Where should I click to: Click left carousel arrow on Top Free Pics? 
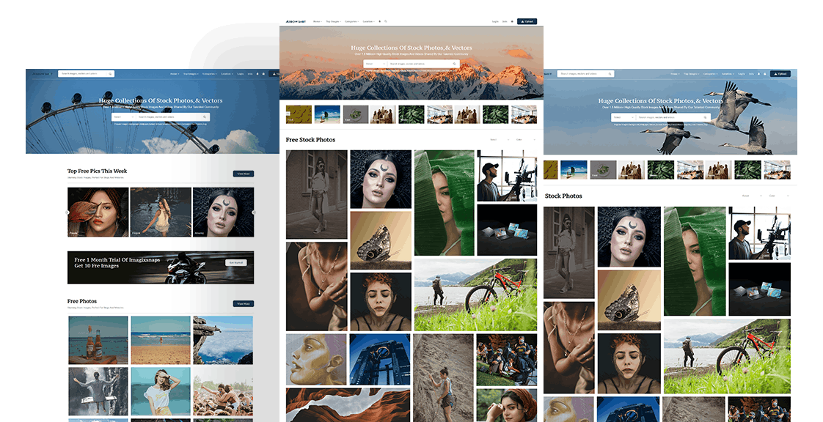click(67, 212)
